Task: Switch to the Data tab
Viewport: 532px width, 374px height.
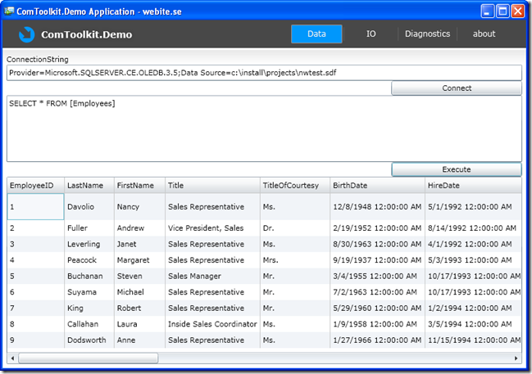Action: [x=316, y=34]
